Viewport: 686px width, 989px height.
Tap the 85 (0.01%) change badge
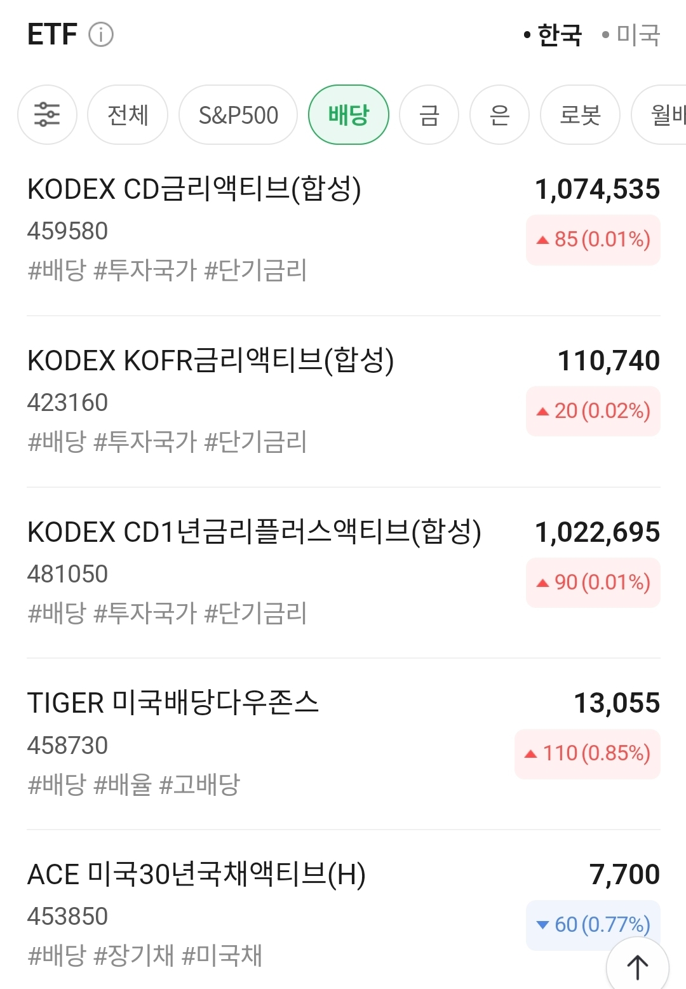pyautogui.click(x=593, y=239)
